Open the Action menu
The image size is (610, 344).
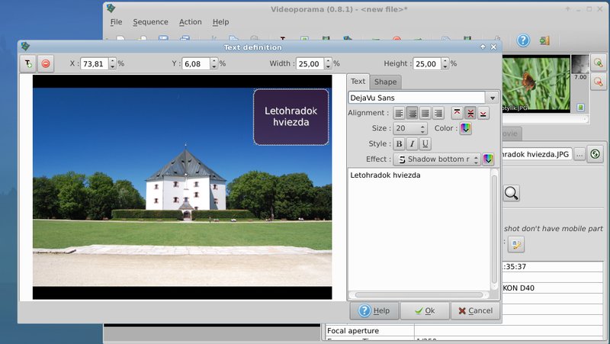(190, 22)
